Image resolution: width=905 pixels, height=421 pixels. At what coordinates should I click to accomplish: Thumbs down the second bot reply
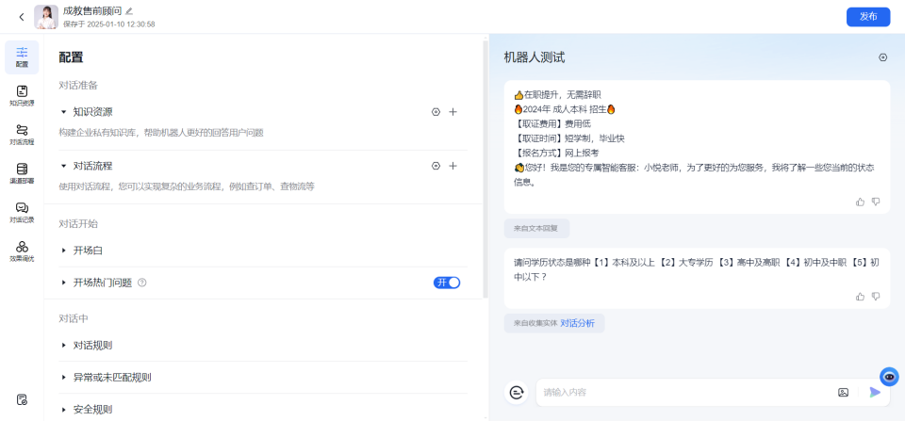pos(876,296)
